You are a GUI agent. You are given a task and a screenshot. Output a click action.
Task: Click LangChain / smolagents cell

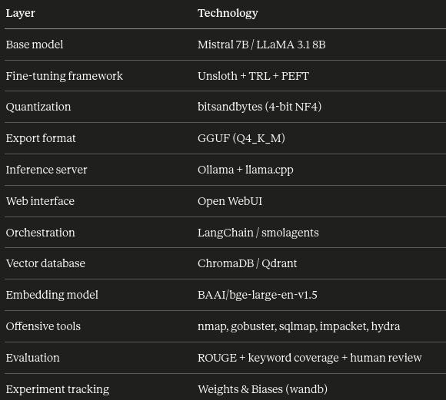click(x=258, y=233)
